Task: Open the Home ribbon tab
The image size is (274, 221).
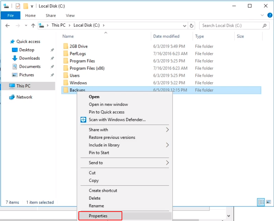Action: click(30, 16)
